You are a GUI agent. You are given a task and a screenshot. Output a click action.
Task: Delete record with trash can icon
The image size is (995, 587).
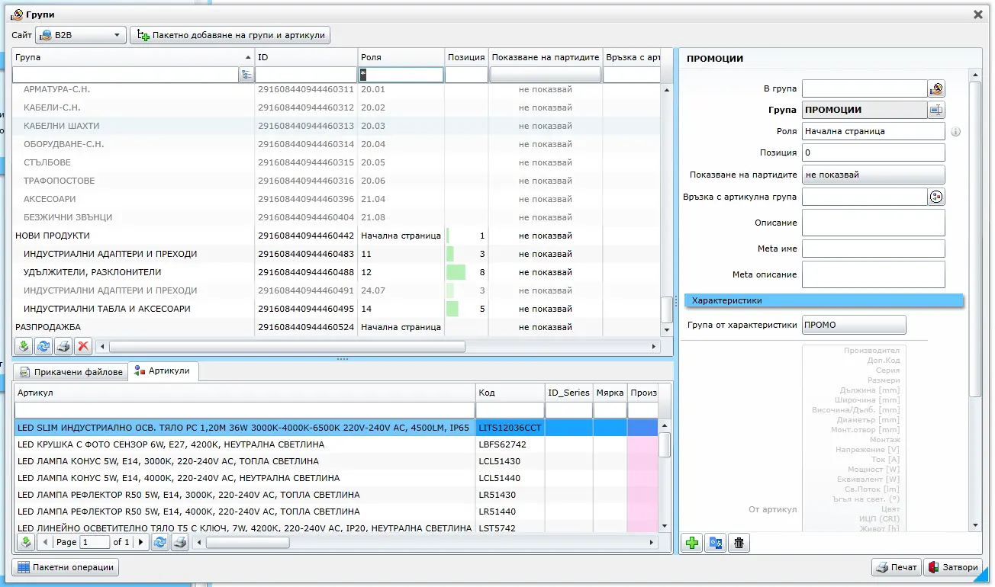pyautogui.click(x=738, y=543)
